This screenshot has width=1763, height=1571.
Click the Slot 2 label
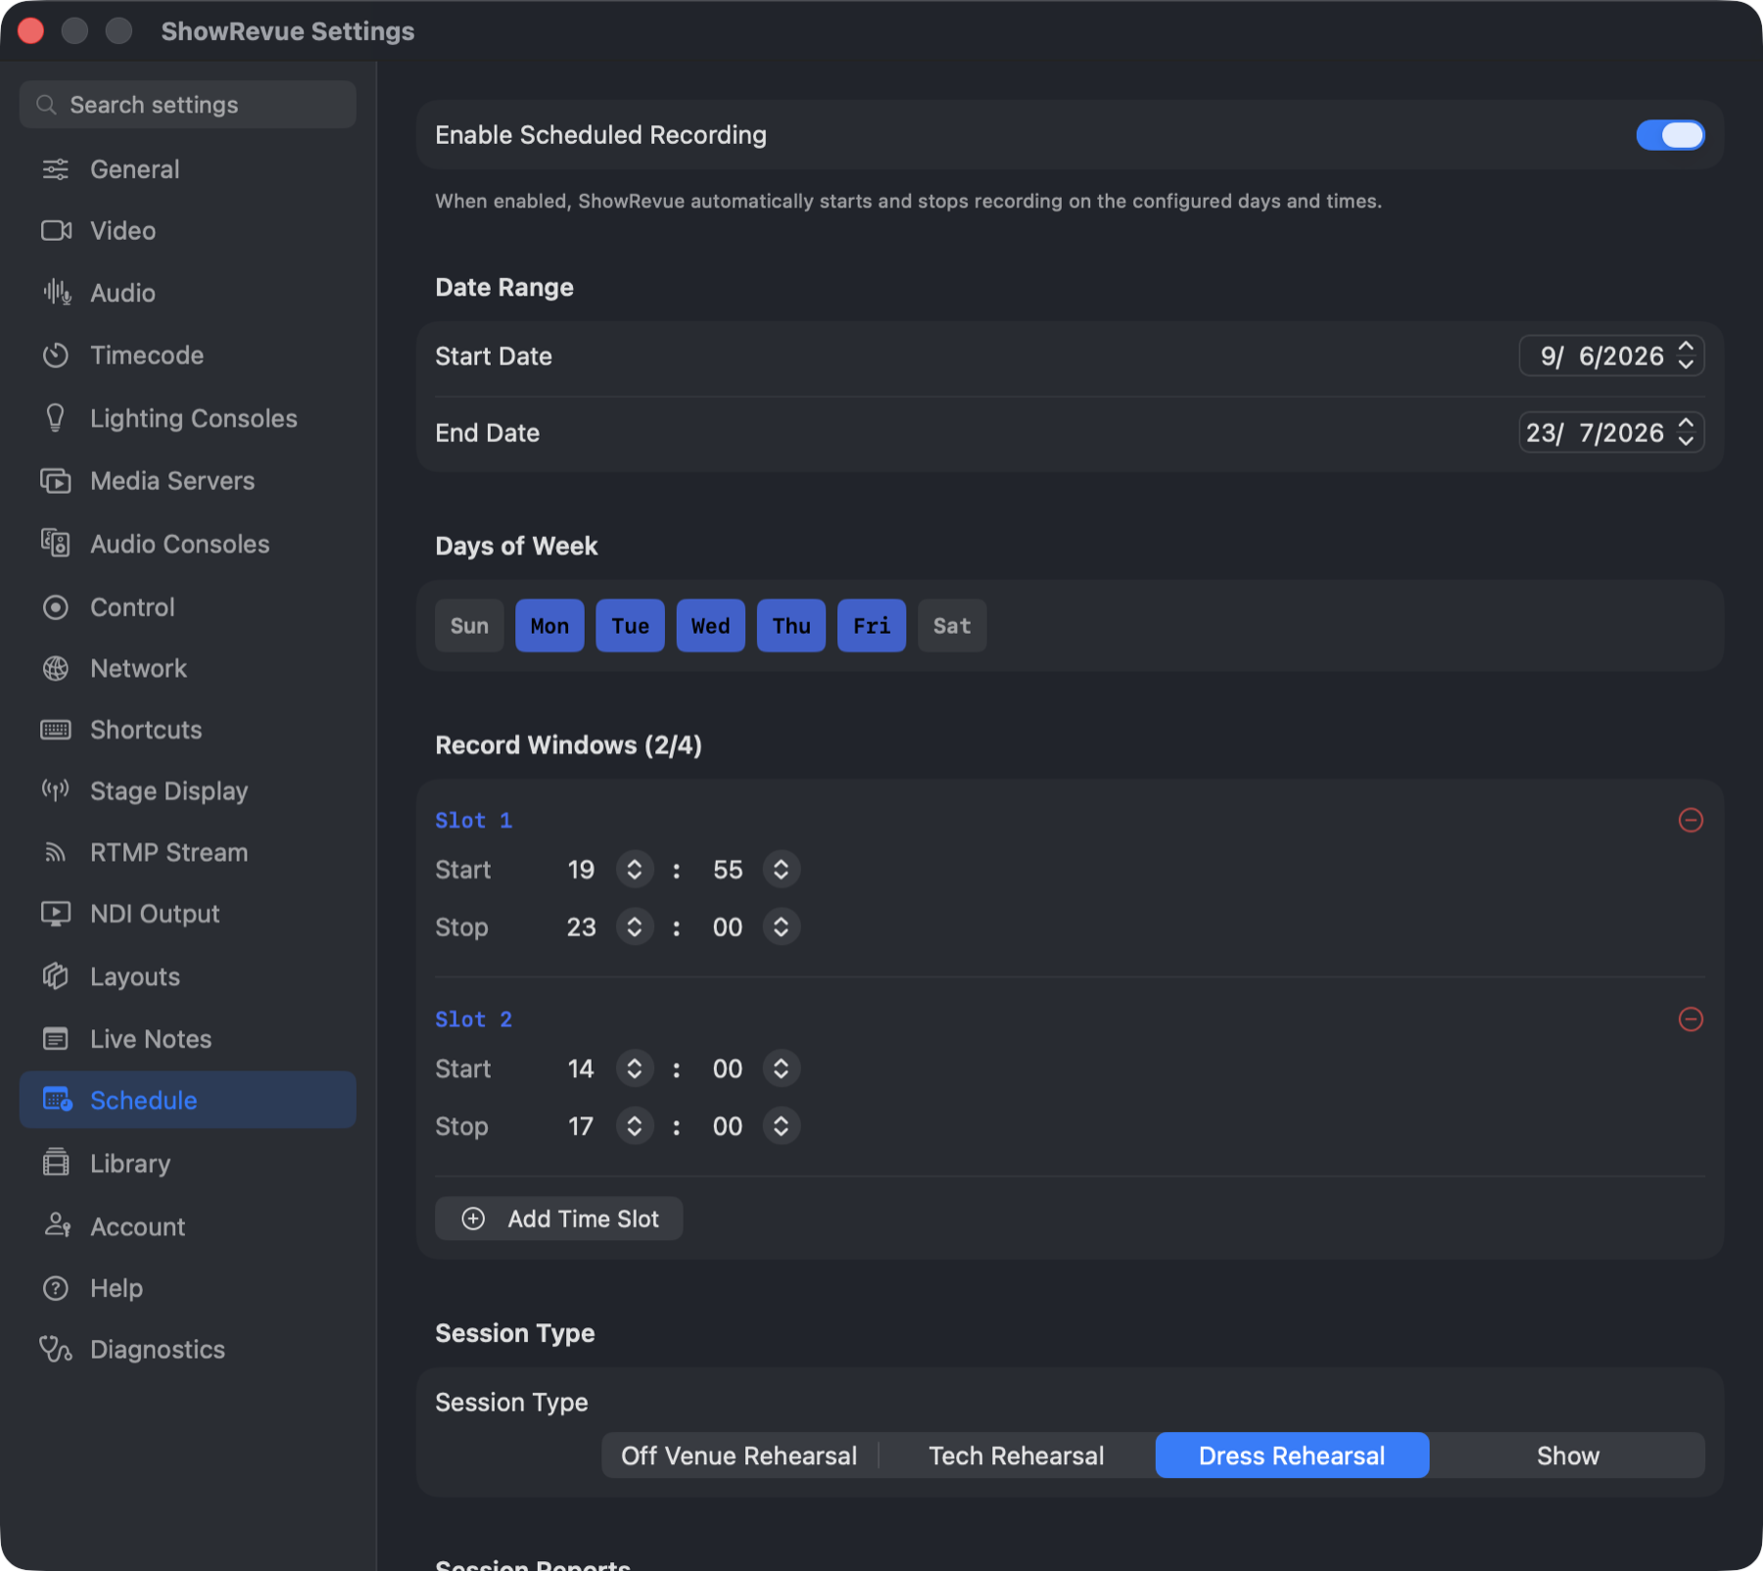(473, 1020)
